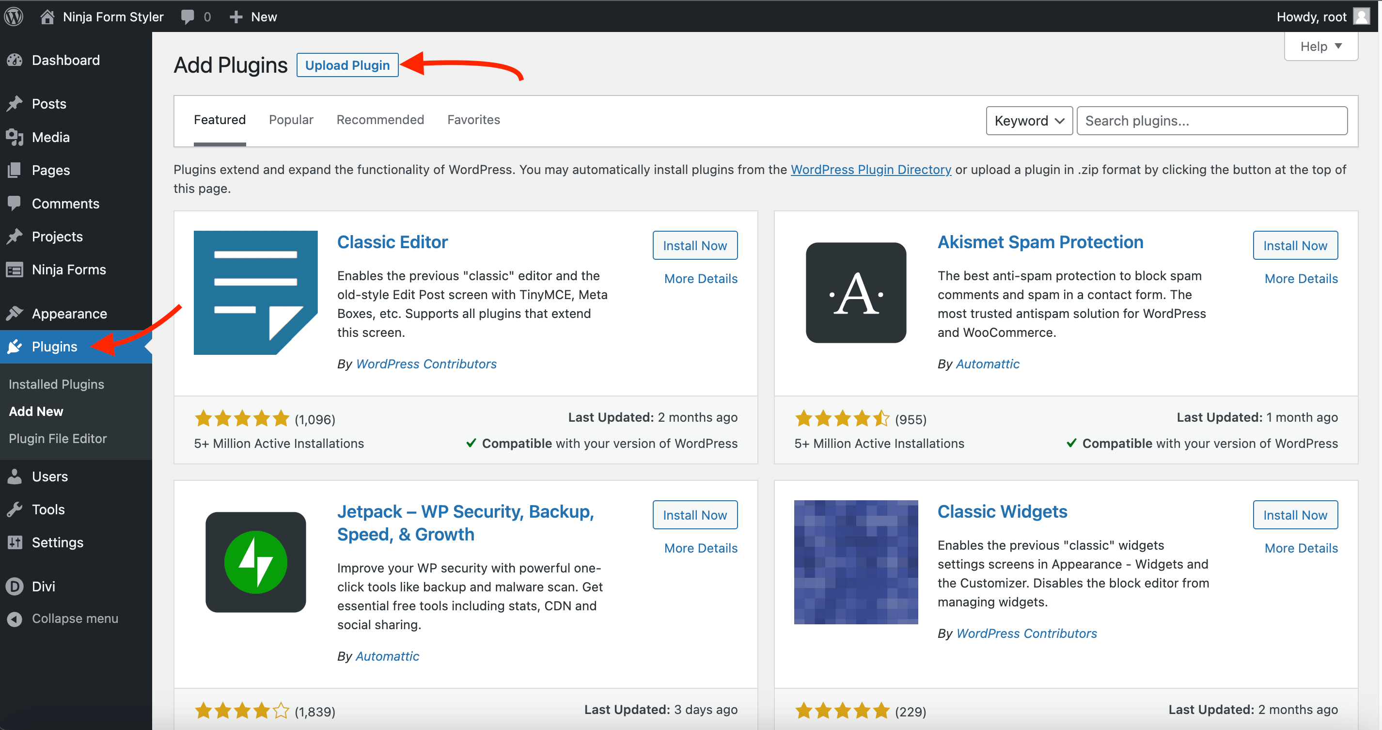The width and height of the screenshot is (1382, 730).
Task: Click the Settings sliders icon
Action: (x=15, y=542)
